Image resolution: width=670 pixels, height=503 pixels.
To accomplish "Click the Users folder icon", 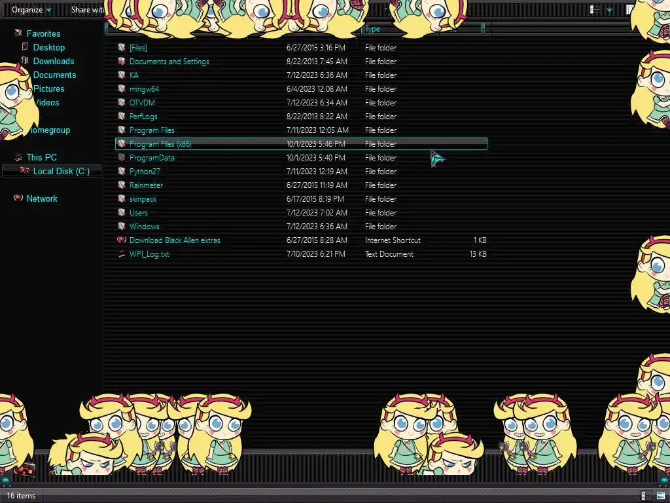I will pos(122,212).
